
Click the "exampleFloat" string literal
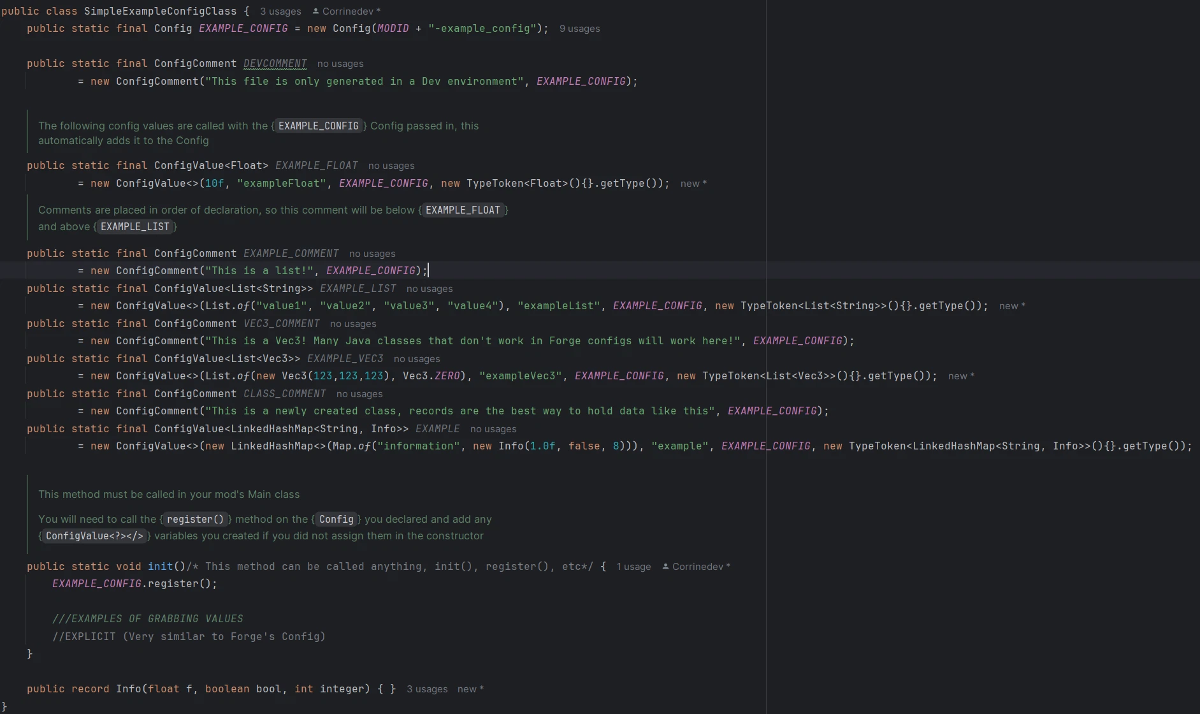coord(282,184)
